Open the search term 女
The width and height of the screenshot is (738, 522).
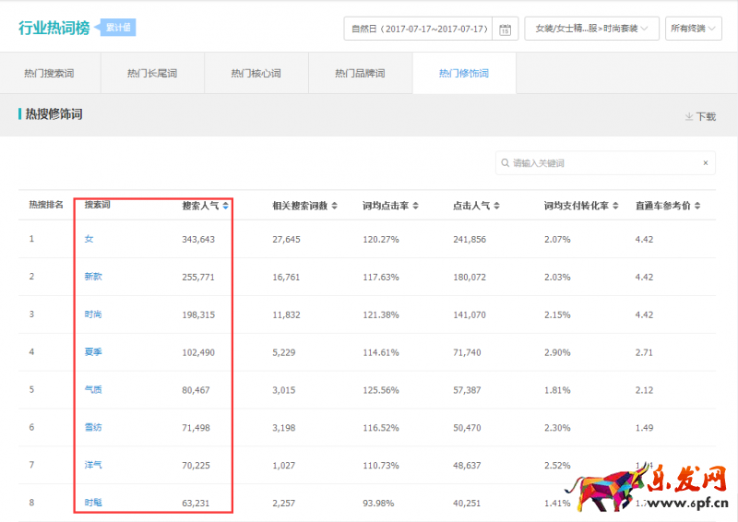tap(89, 239)
